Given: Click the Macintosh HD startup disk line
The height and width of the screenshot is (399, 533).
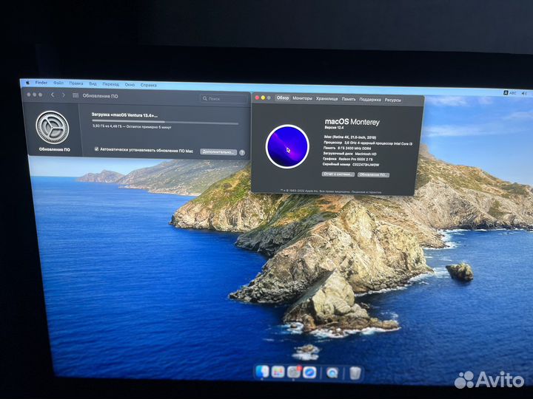Looking at the screenshot, I should coord(349,154).
